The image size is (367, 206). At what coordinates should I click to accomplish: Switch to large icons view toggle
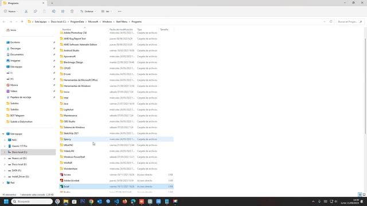364,195
